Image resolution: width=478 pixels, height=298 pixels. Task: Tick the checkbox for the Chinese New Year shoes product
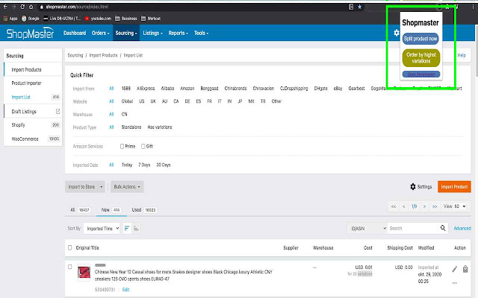(x=69, y=267)
